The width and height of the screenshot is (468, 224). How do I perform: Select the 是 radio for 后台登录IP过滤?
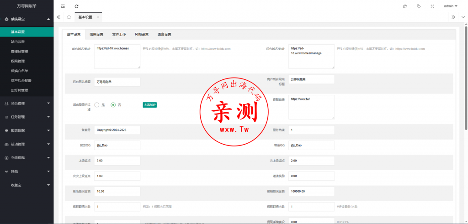click(x=97, y=105)
